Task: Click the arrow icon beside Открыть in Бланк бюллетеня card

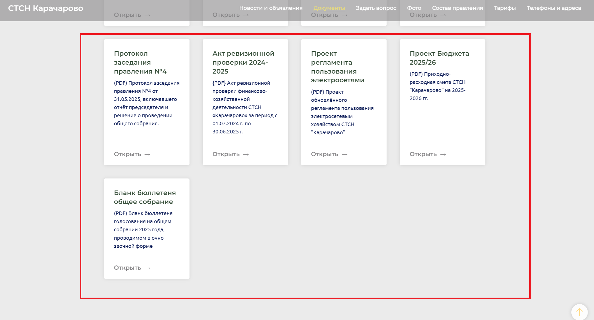Action: point(147,268)
